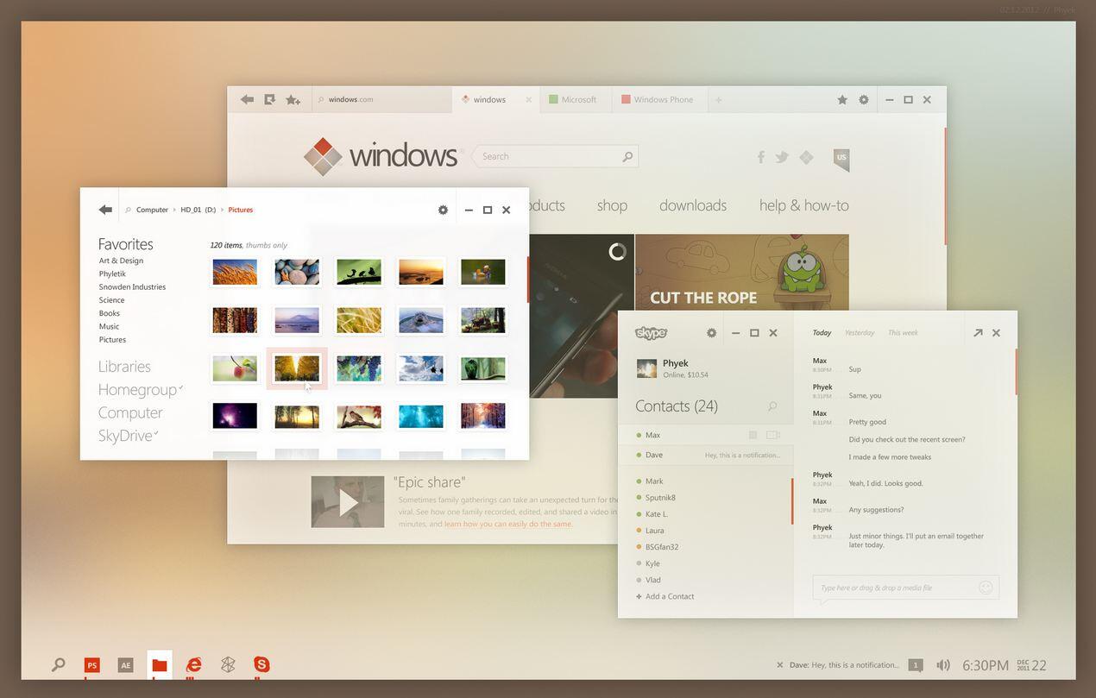Switch chat history to Yesterday
Screen dimensions: 1096x698
[860, 332]
